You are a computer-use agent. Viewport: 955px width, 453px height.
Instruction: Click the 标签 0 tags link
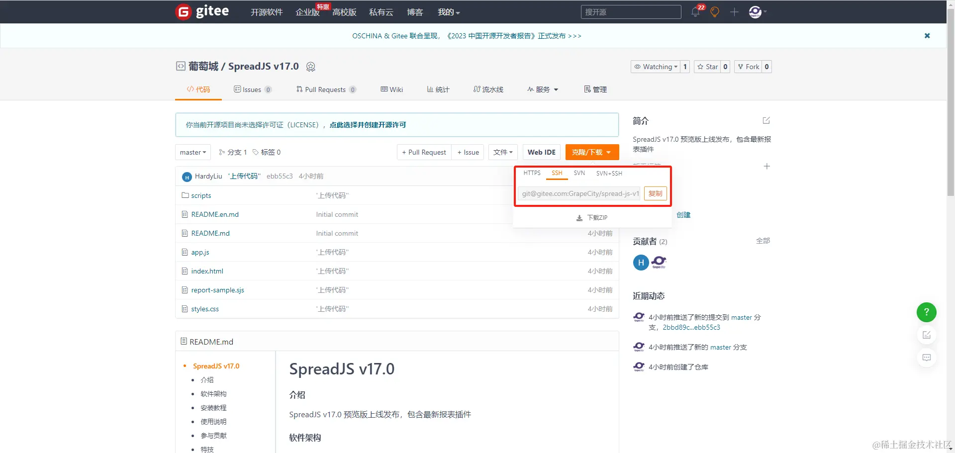click(267, 152)
